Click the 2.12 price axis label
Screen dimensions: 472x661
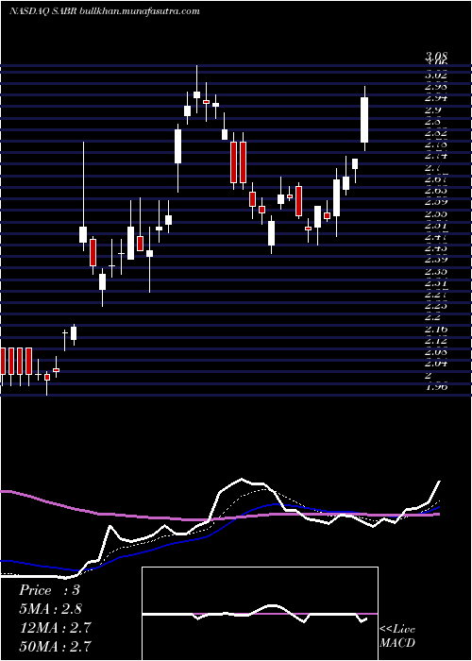pyautogui.click(x=436, y=340)
